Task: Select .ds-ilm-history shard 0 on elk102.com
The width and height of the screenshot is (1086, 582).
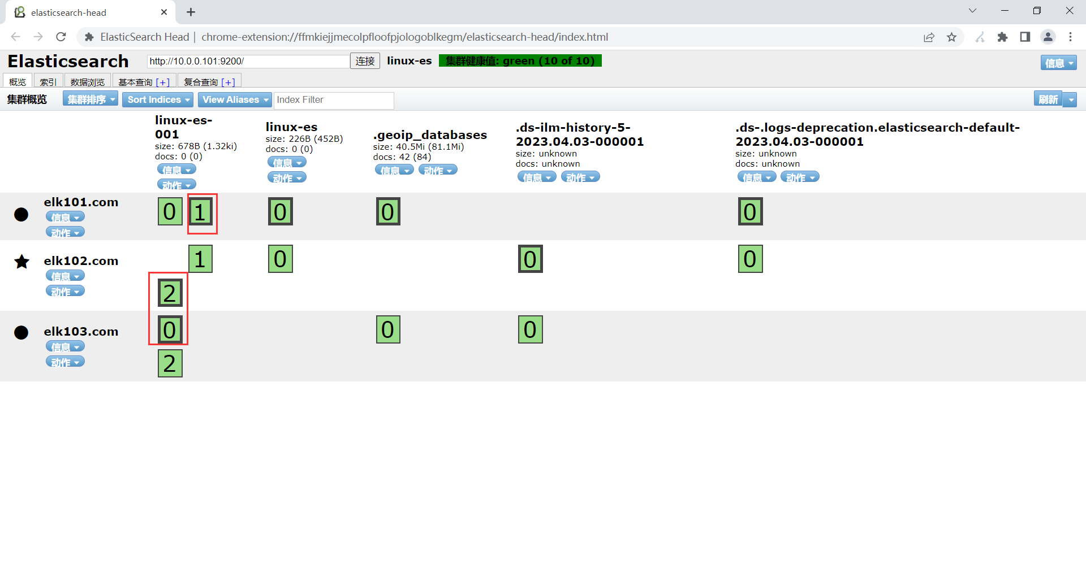Action: click(531, 259)
